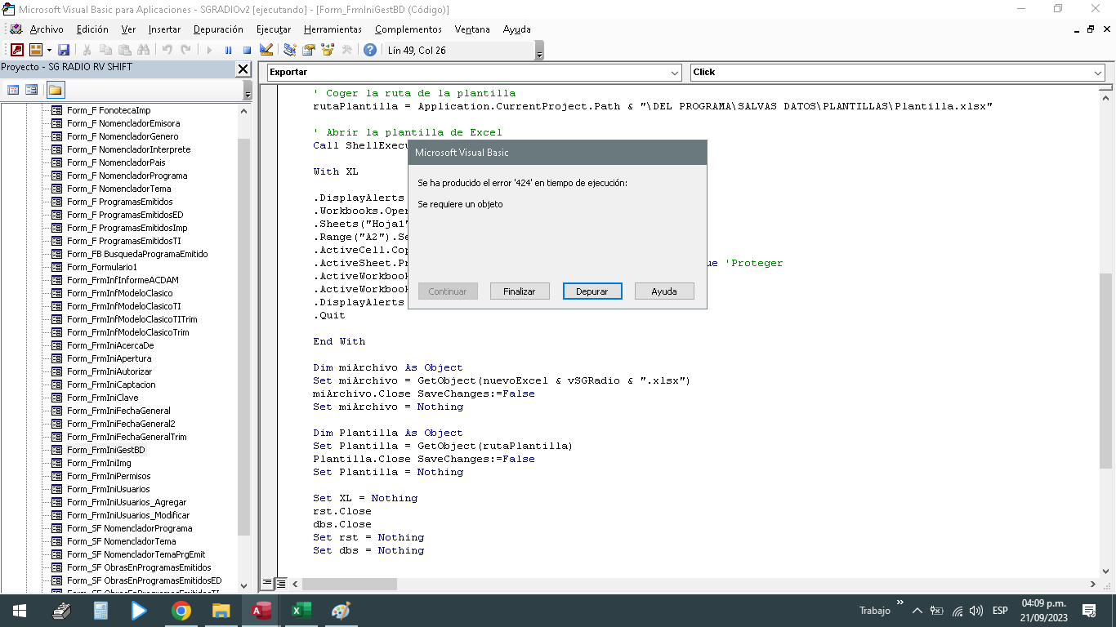This screenshot has height=627, width=1116.
Task: Open the Ejecutar menu
Action: (274, 29)
